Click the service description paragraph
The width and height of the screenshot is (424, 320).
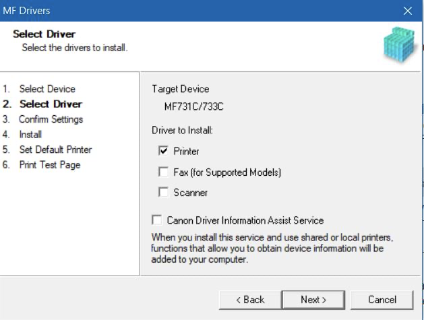point(272,249)
